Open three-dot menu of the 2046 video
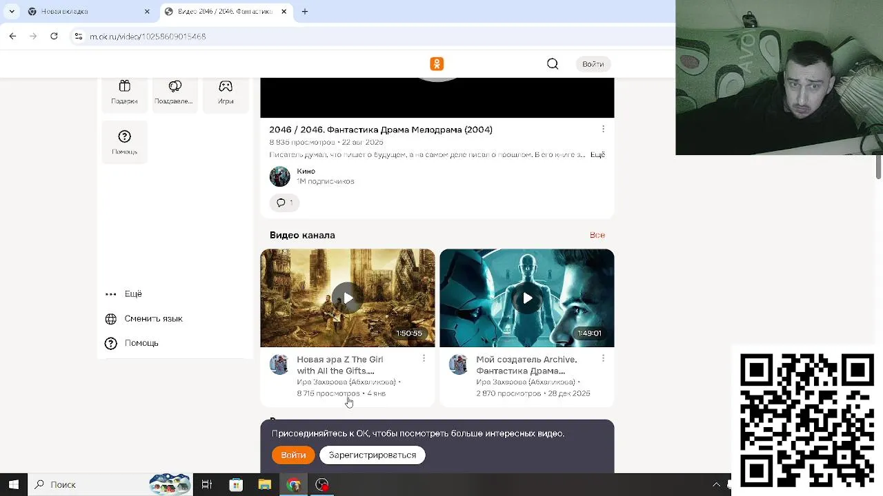 [x=603, y=129]
